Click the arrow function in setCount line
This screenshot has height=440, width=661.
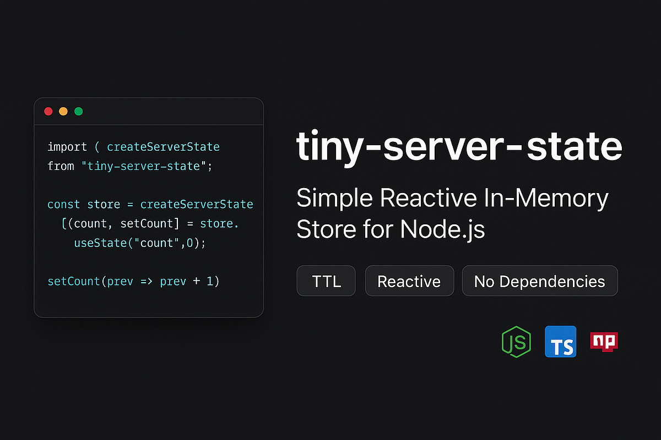145,281
